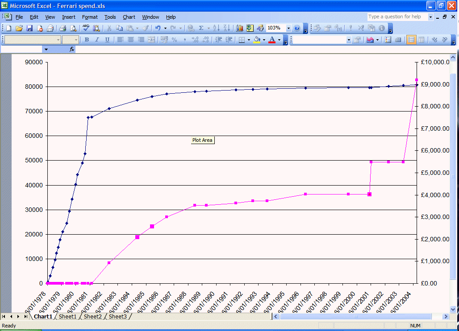The width and height of the screenshot is (459, 331).
Task: Click the horizontal scrollbar thumb
Action: pyautogui.click(x=356, y=316)
